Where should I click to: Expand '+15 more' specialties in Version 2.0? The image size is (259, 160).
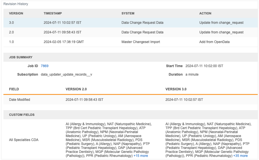(x=141, y=156)
